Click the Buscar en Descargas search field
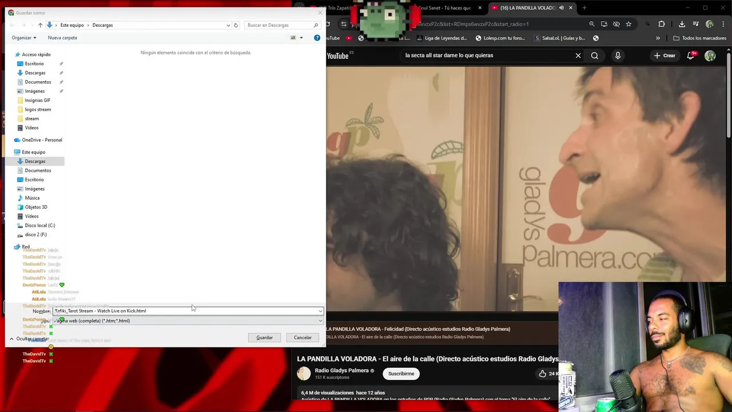The height and width of the screenshot is (412, 732). point(282,25)
